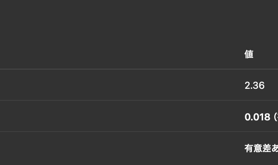
Task: Click the opening parenthesis after 0.018
Action: pos(276,117)
